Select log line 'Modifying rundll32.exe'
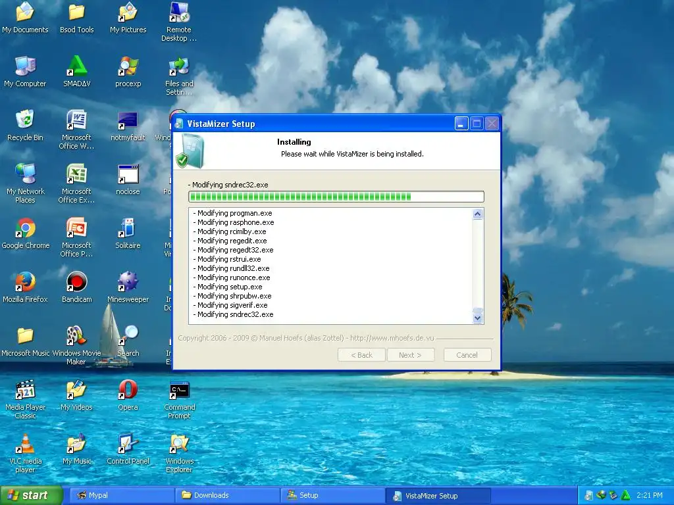 231,268
